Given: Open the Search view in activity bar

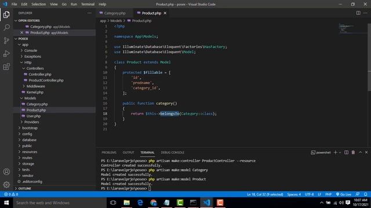Looking at the screenshot, I should 6,28.
